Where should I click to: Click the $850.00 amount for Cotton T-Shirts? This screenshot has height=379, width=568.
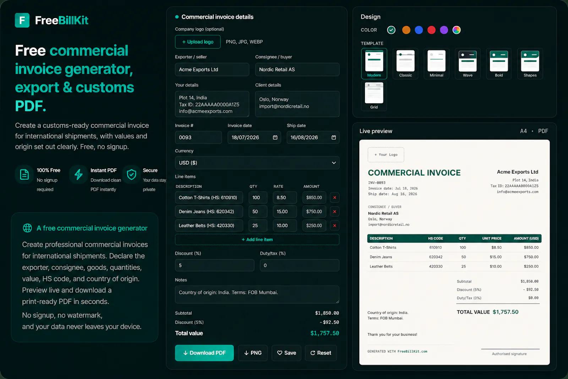pos(314,197)
